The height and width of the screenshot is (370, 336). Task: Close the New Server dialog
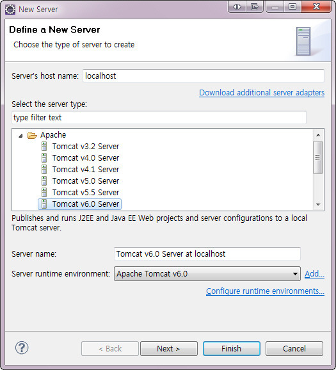pyautogui.click(x=316, y=6)
